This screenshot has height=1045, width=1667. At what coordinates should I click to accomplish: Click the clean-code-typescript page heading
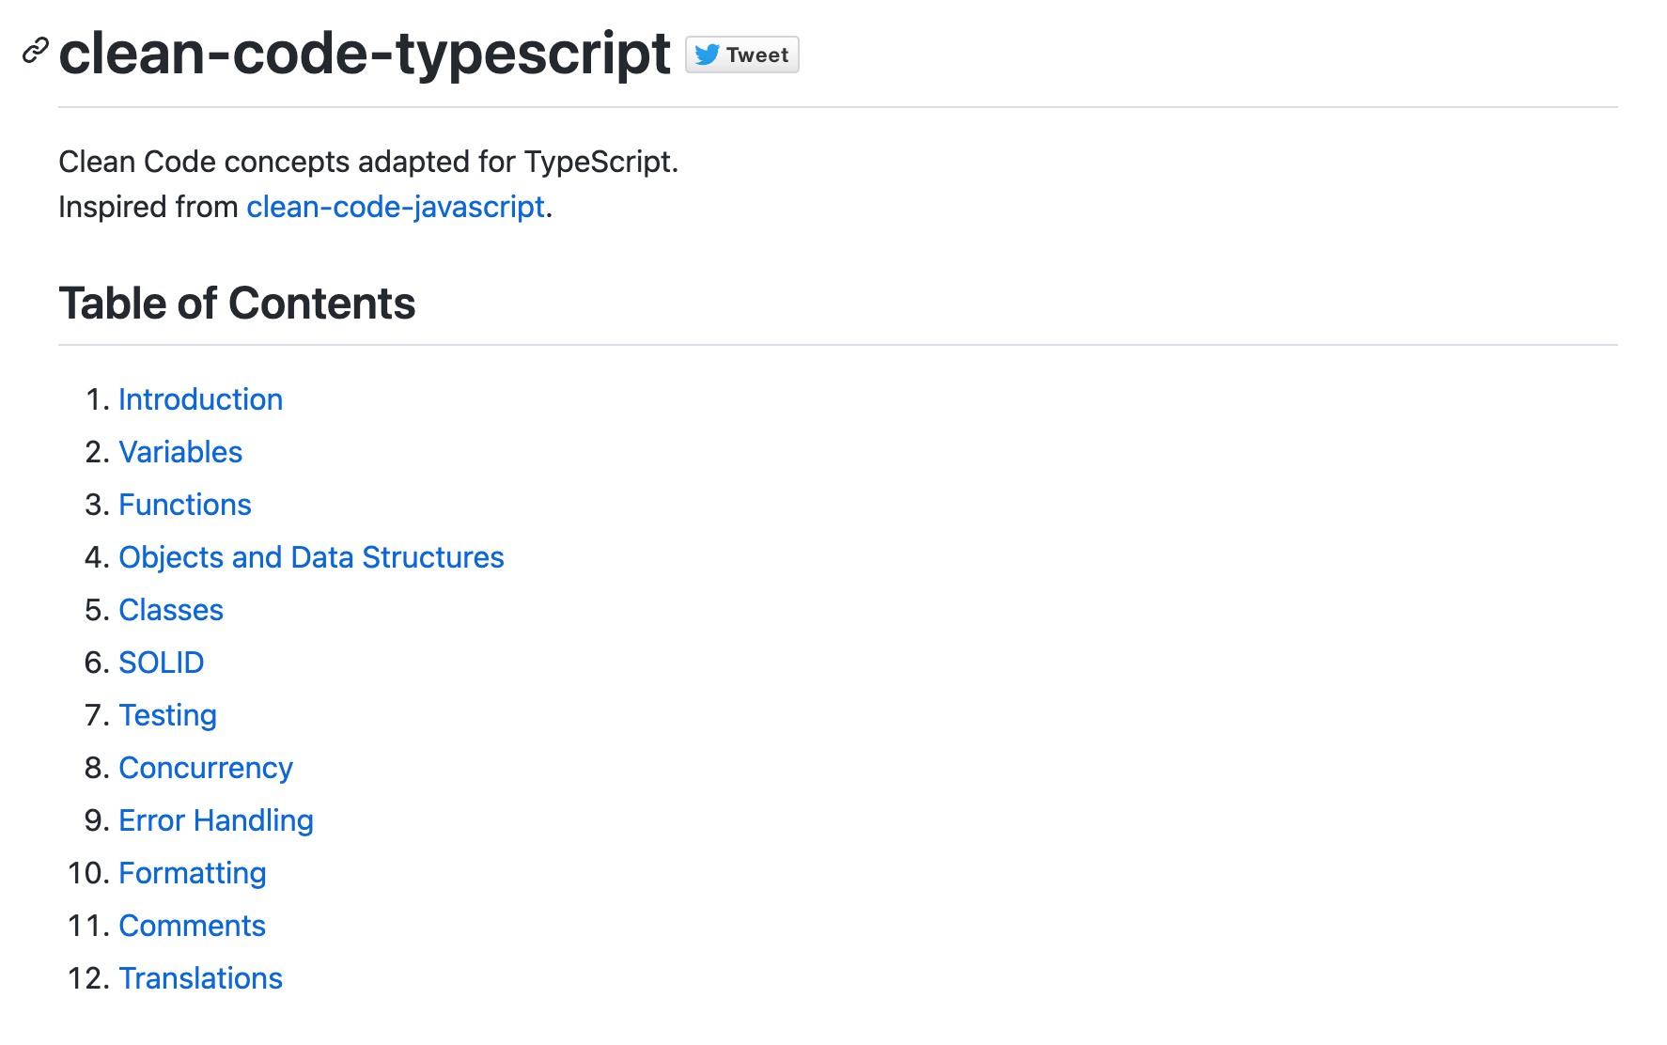[365, 54]
